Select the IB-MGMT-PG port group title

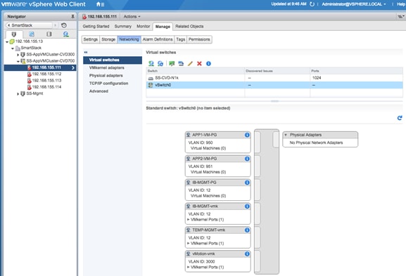click(x=204, y=183)
